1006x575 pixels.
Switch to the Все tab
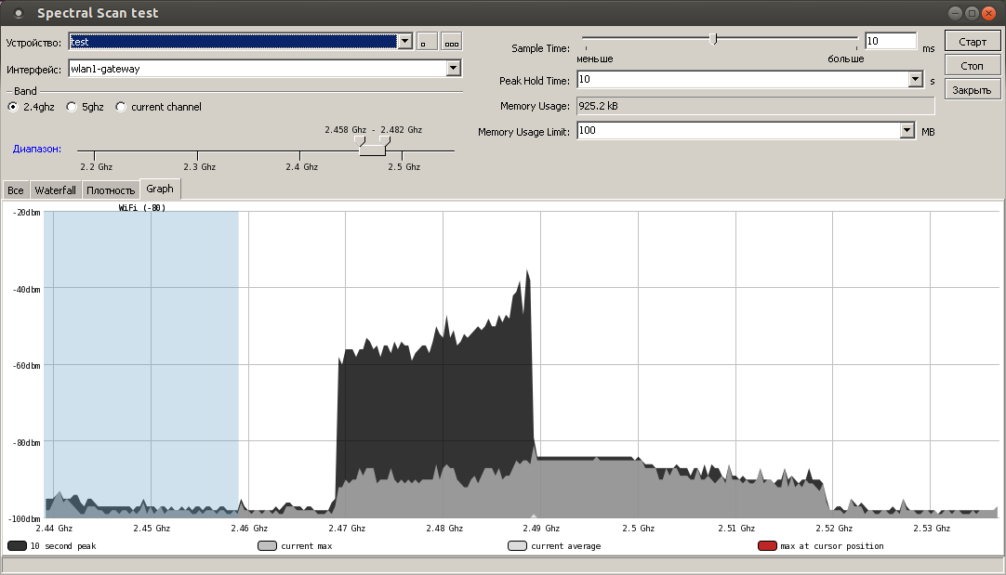(16, 190)
